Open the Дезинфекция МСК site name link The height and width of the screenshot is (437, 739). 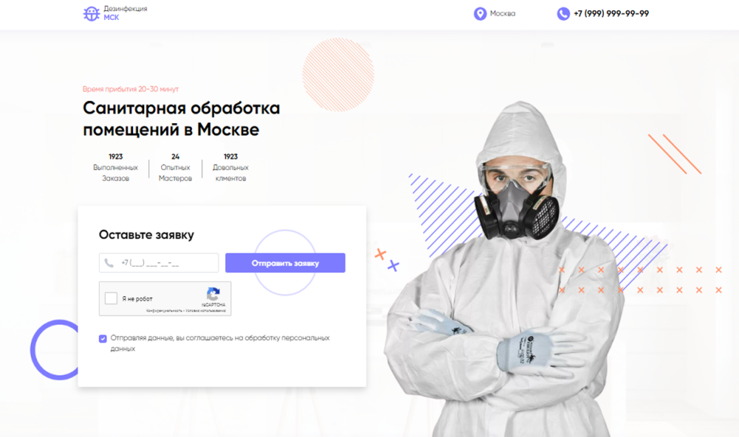pos(126,13)
